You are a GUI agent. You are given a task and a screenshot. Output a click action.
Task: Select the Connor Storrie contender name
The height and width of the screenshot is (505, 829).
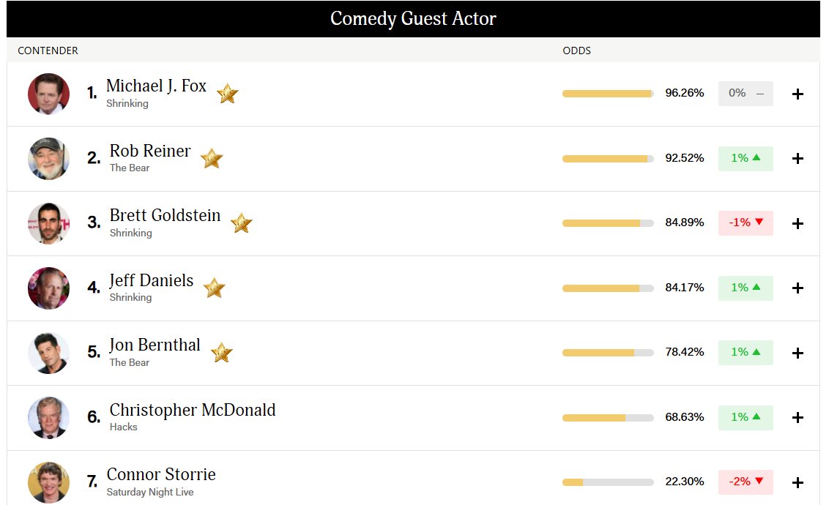[x=161, y=474]
